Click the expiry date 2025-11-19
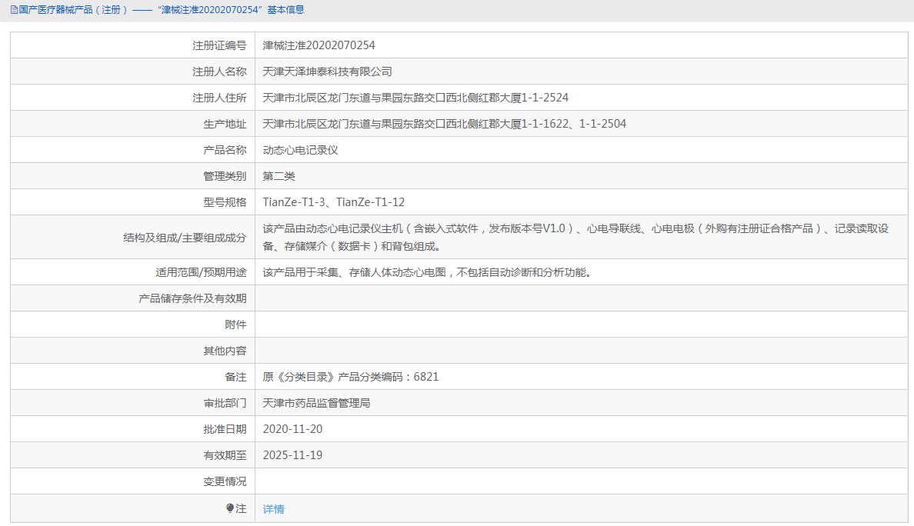Viewport: 914px width, 526px height. pos(292,454)
